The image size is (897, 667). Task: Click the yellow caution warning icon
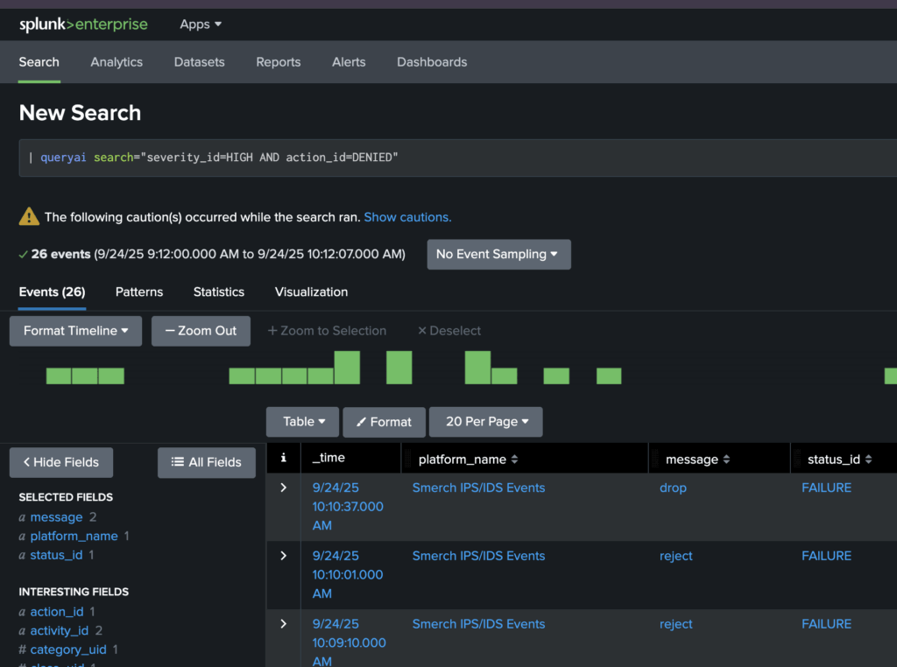pyautogui.click(x=29, y=216)
